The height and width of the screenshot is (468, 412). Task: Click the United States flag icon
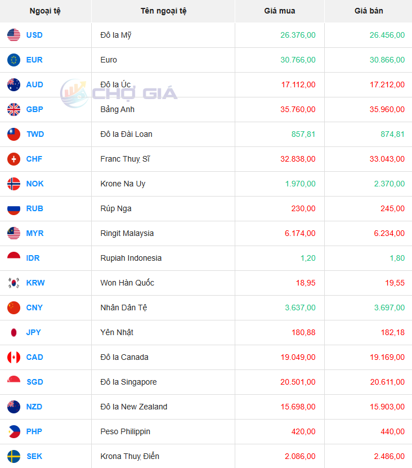point(14,35)
